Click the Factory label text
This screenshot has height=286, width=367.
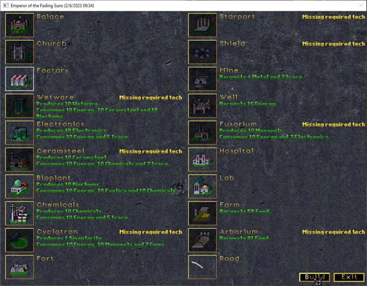point(52,71)
